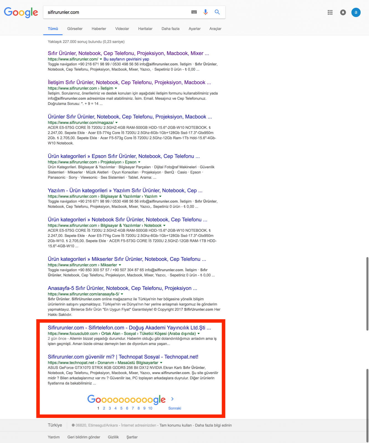Expand dropdown arrow after Mikserler breadcrumb

[x=120, y=265]
